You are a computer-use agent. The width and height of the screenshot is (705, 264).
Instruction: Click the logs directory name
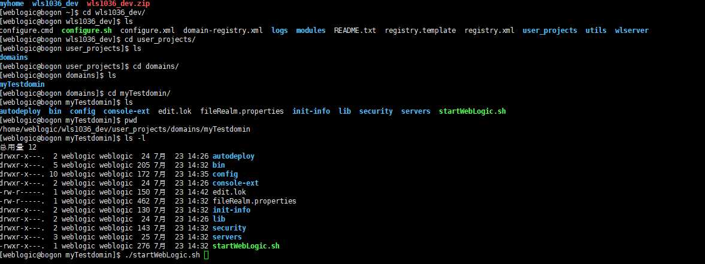click(x=280, y=31)
